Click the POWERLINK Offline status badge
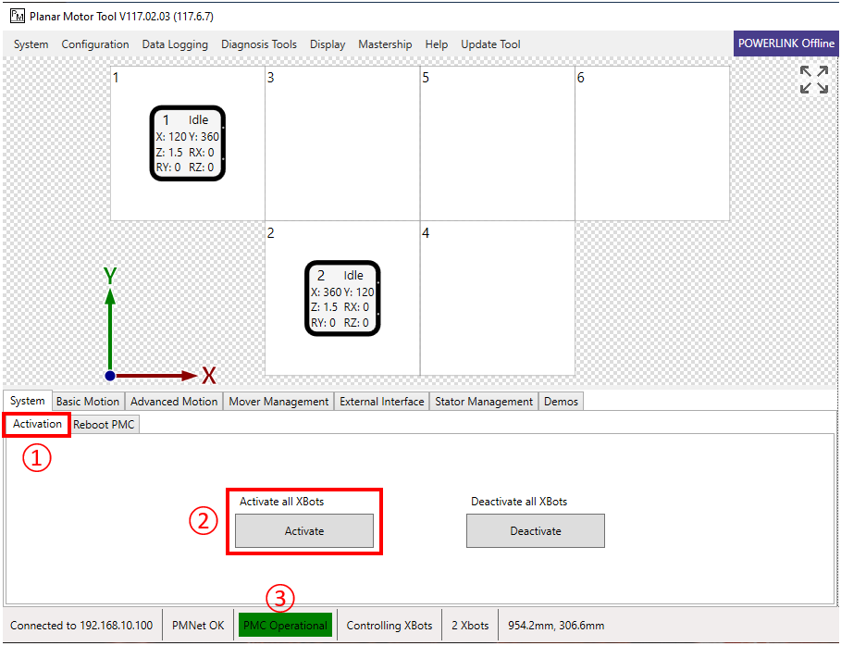Screen dimensions: 841x646 [786, 43]
